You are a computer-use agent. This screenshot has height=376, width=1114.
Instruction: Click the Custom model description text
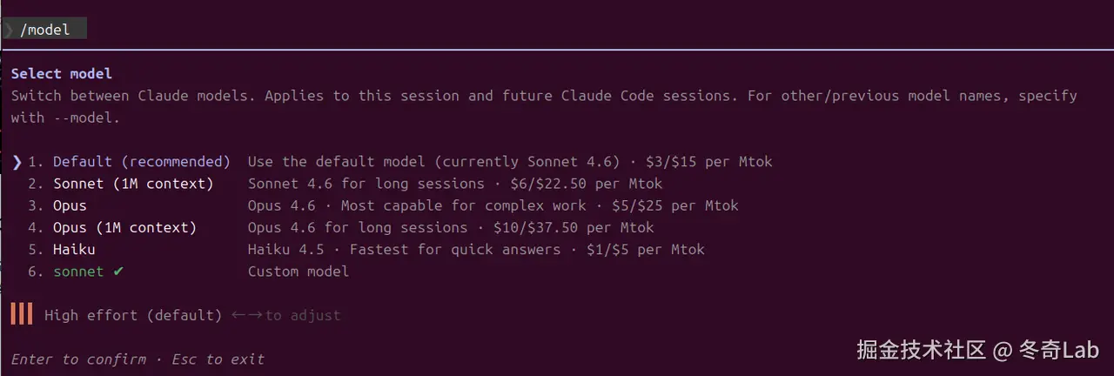pos(298,272)
